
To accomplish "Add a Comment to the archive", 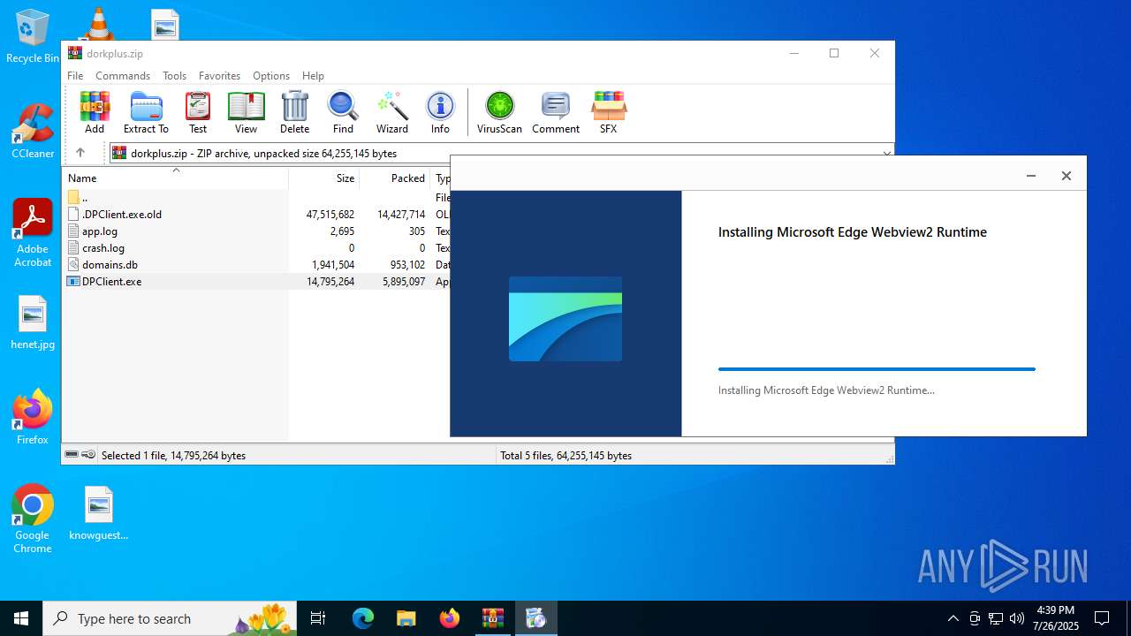I will coord(556,112).
